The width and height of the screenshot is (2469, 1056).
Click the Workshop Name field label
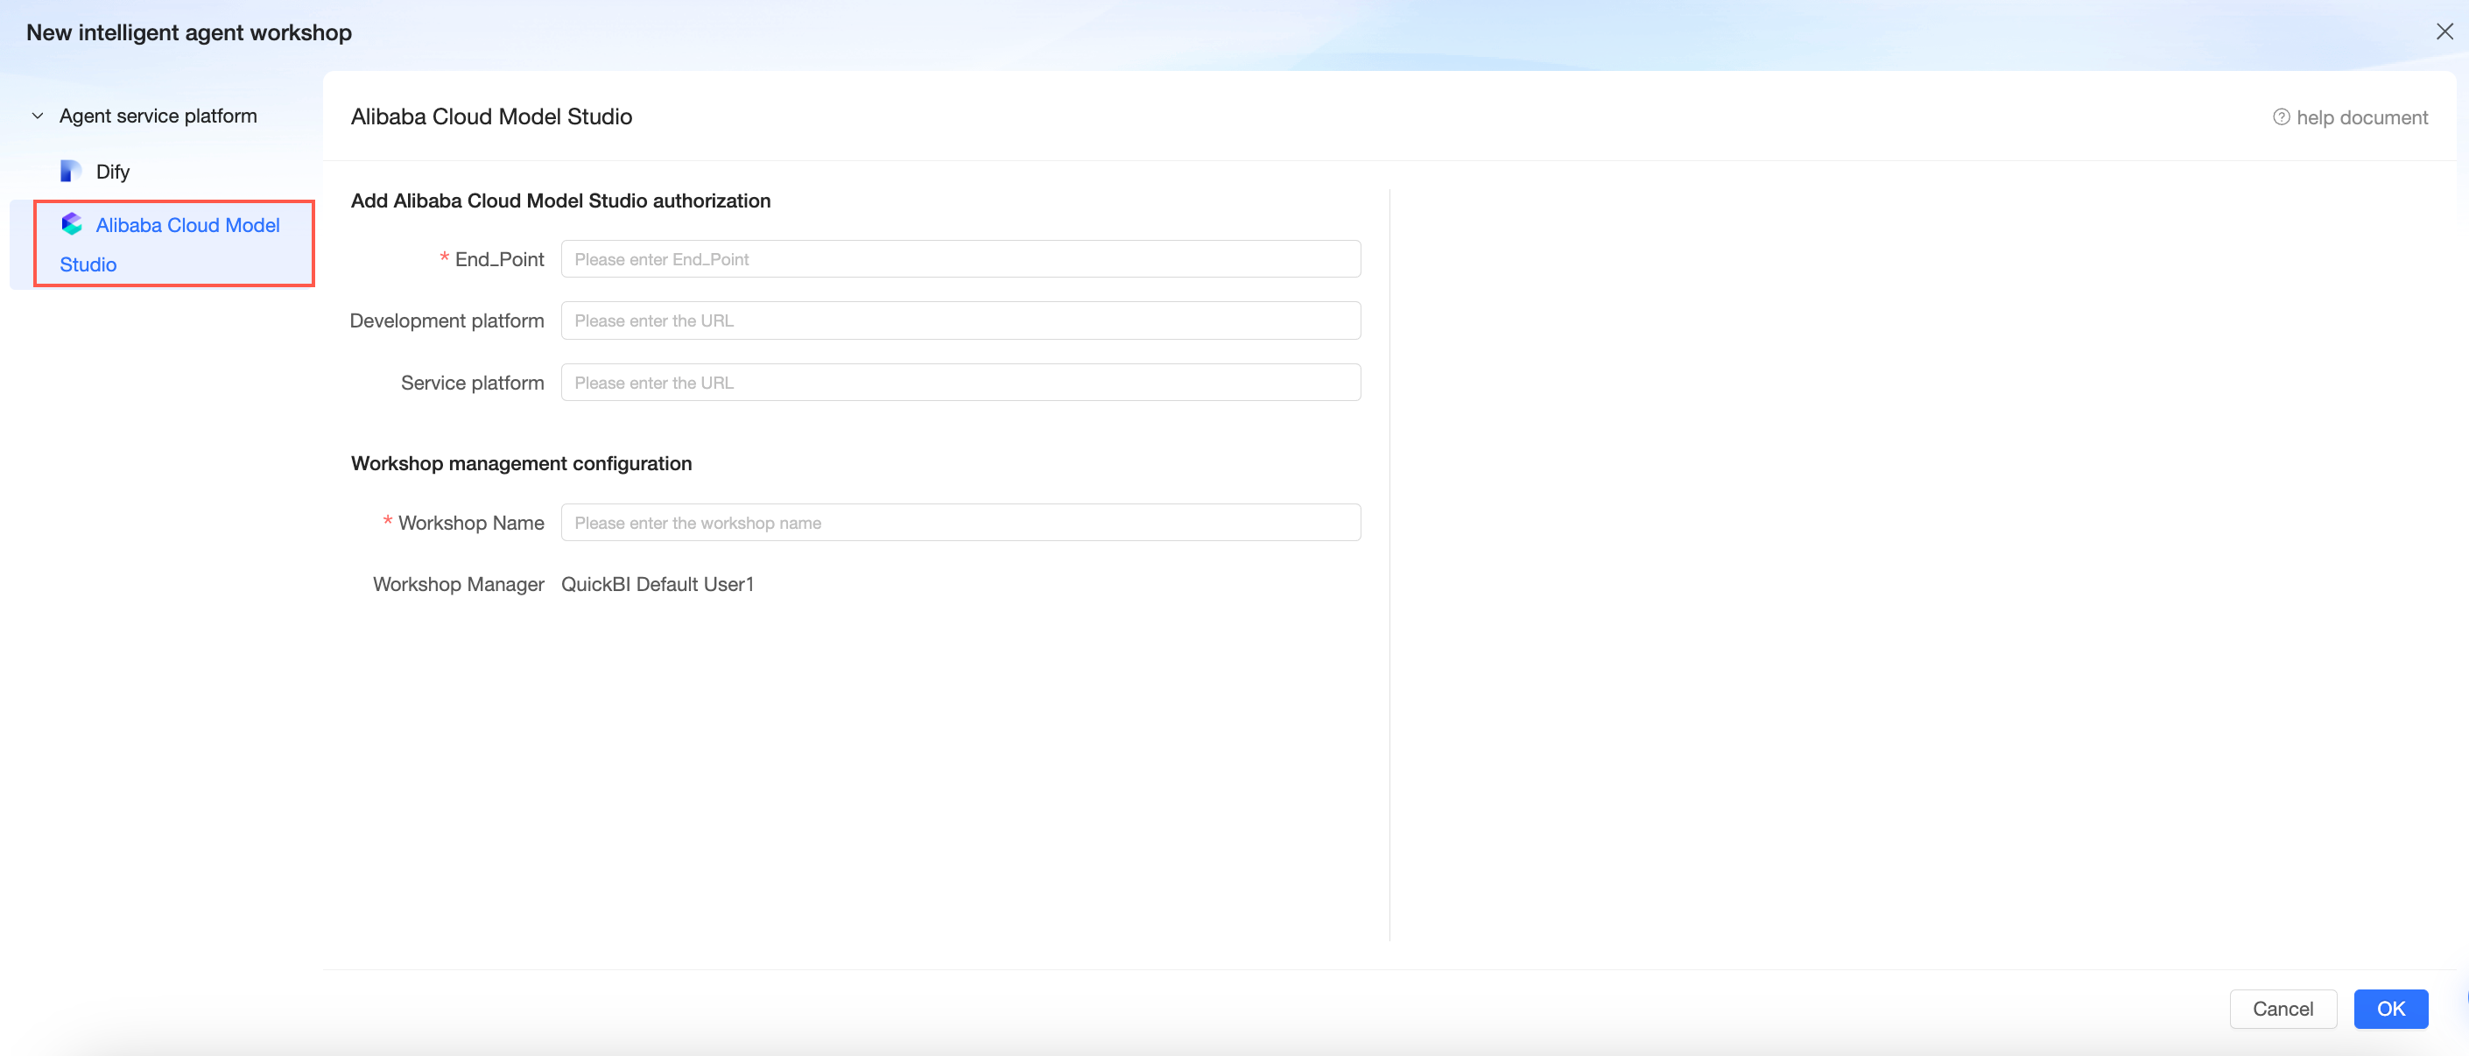click(471, 522)
